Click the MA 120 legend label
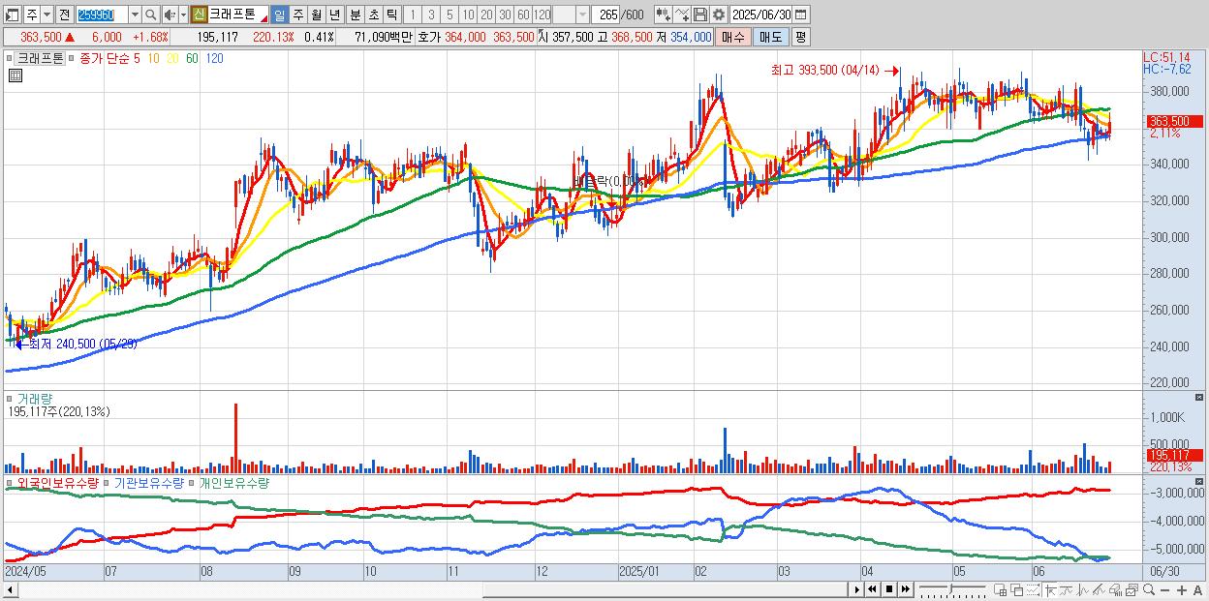The image size is (1209, 601). coord(214,58)
